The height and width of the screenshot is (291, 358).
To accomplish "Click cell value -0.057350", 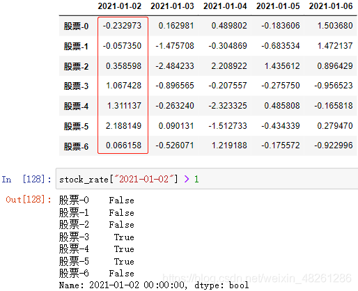I will [122, 46].
